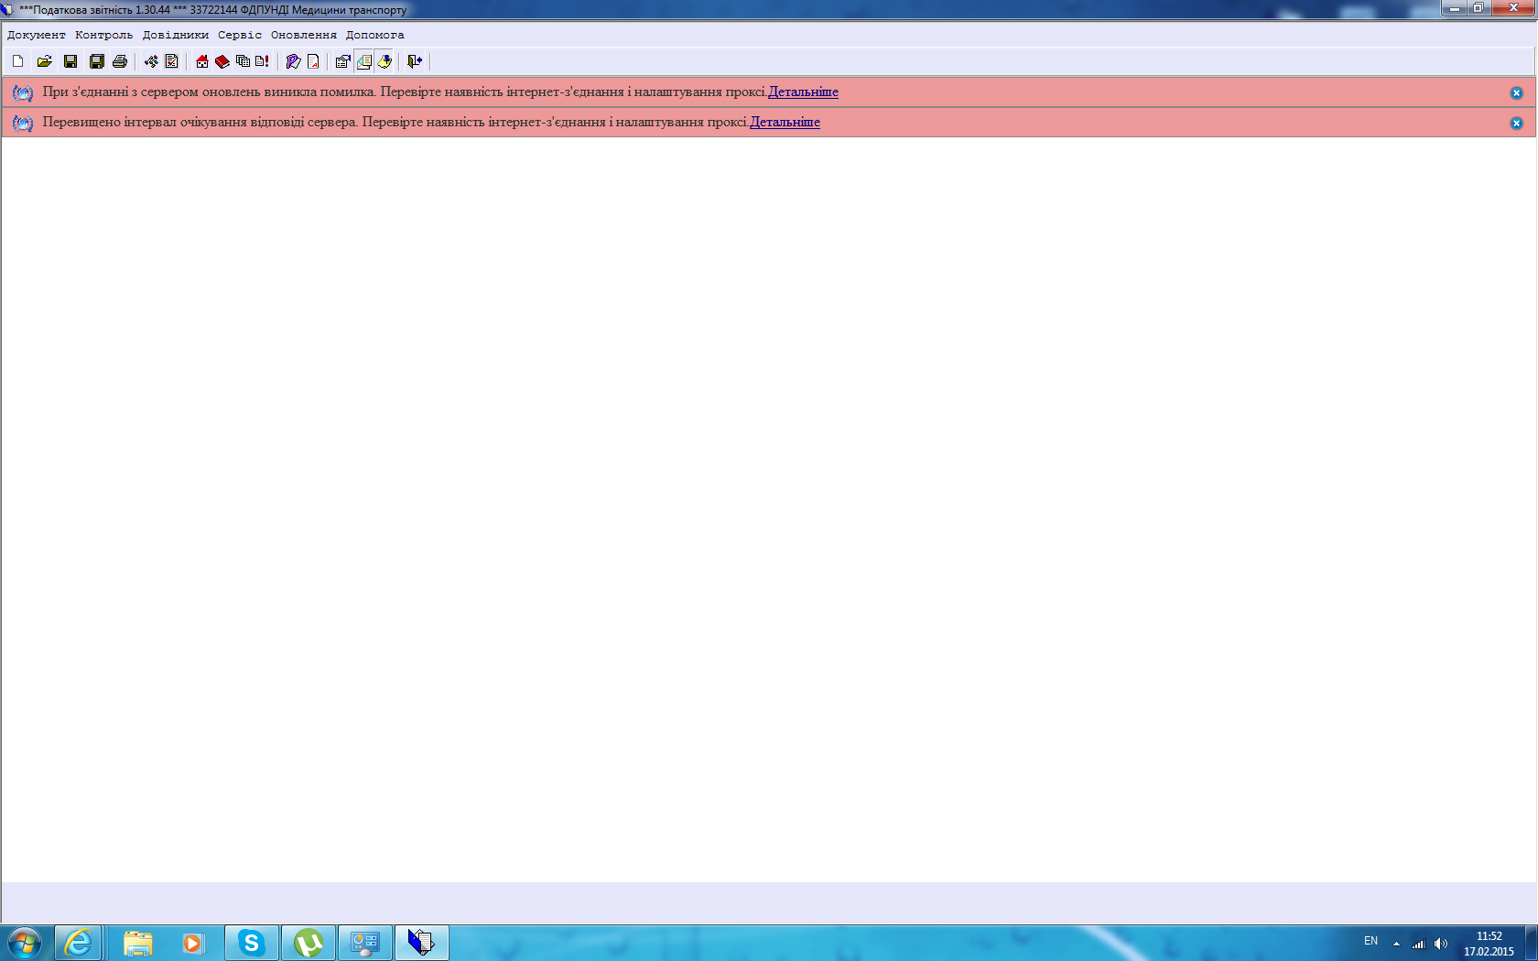The height and width of the screenshot is (961, 1538).
Task: Open the clock showing 11:52
Action: (x=1489, y=944)
